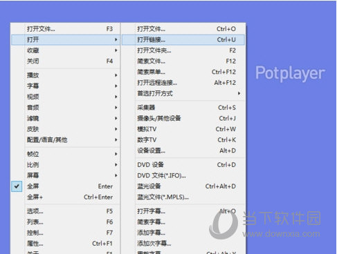The height and width of the screenshot is (254, 337).
Task: Select 关闭 (F4) menu entry
Action: (66, 61)
